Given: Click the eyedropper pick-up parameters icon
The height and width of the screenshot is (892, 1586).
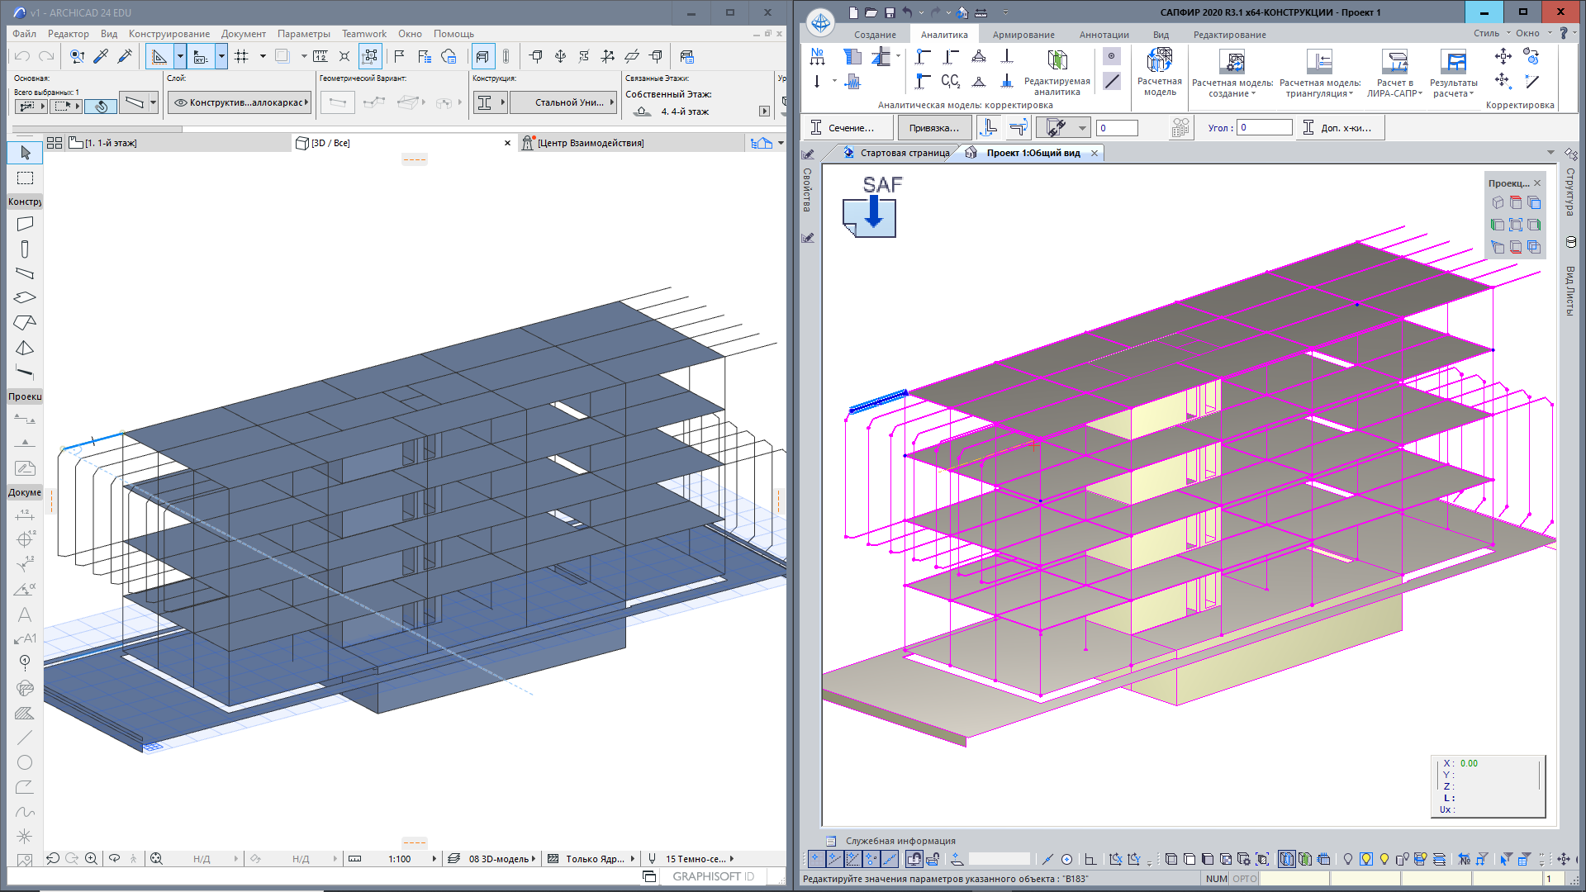Looking at the screenshot, I should tap(102, 56).
